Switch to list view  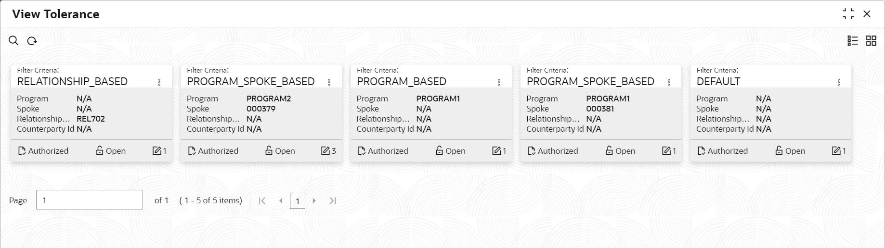852,41
